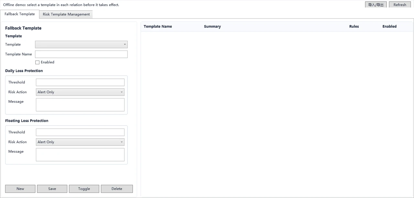The width and height of the screenshot is (414, 198).
Task: Save the current template
Action: point(52,189)
